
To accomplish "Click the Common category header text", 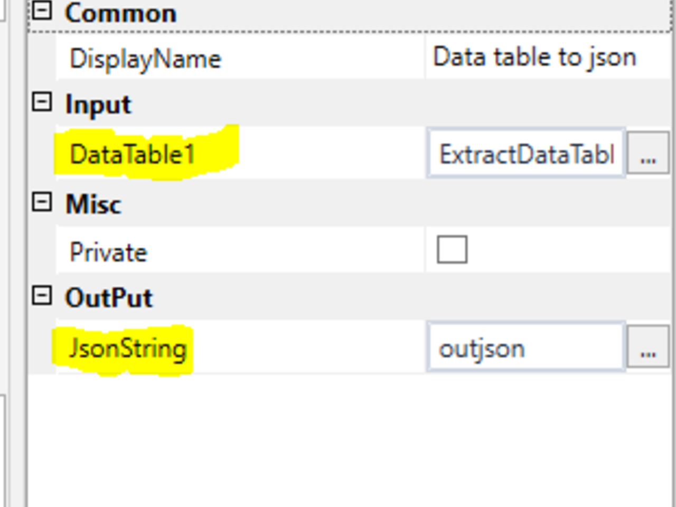I will coord(120,13).
